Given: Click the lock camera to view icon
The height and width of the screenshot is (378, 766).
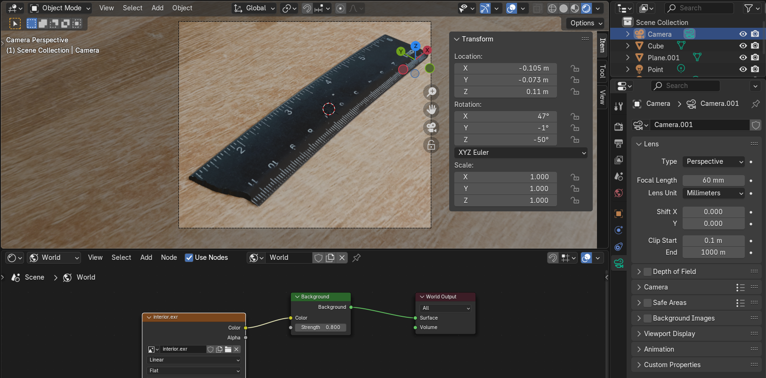Looking at the screenshot, I should point(431,145).
